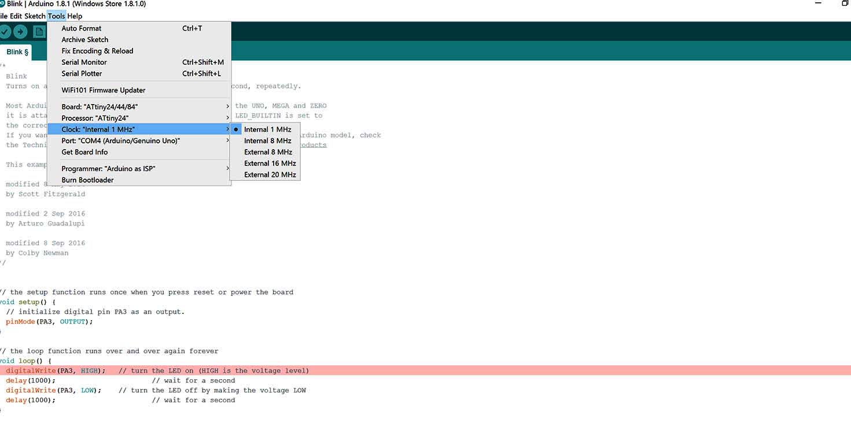Switch to the Blink sketch tab
The height and width of the screenshot is (448, 851).
pos(17,52)
